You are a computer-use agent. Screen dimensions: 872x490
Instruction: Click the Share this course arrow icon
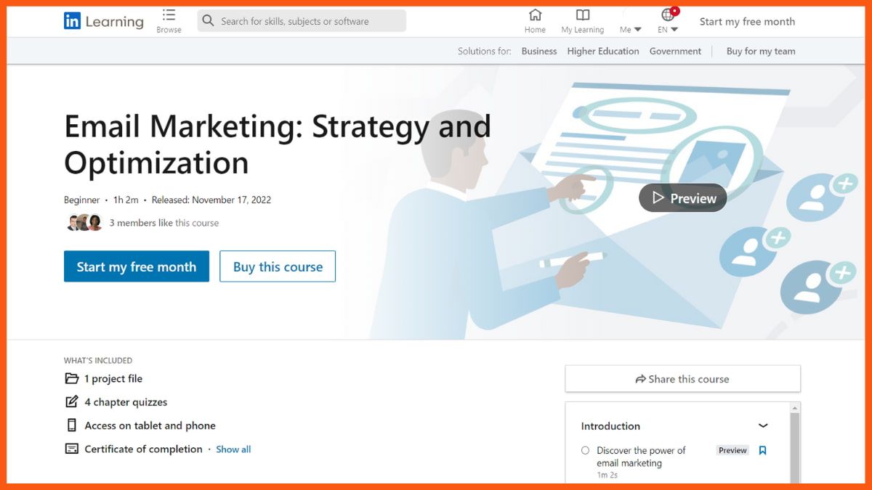tap(640, 379)
